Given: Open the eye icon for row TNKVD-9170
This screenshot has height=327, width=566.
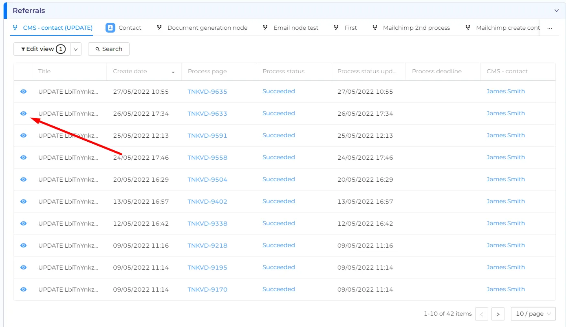Looking at the screenshot, I should coord(23,290).
